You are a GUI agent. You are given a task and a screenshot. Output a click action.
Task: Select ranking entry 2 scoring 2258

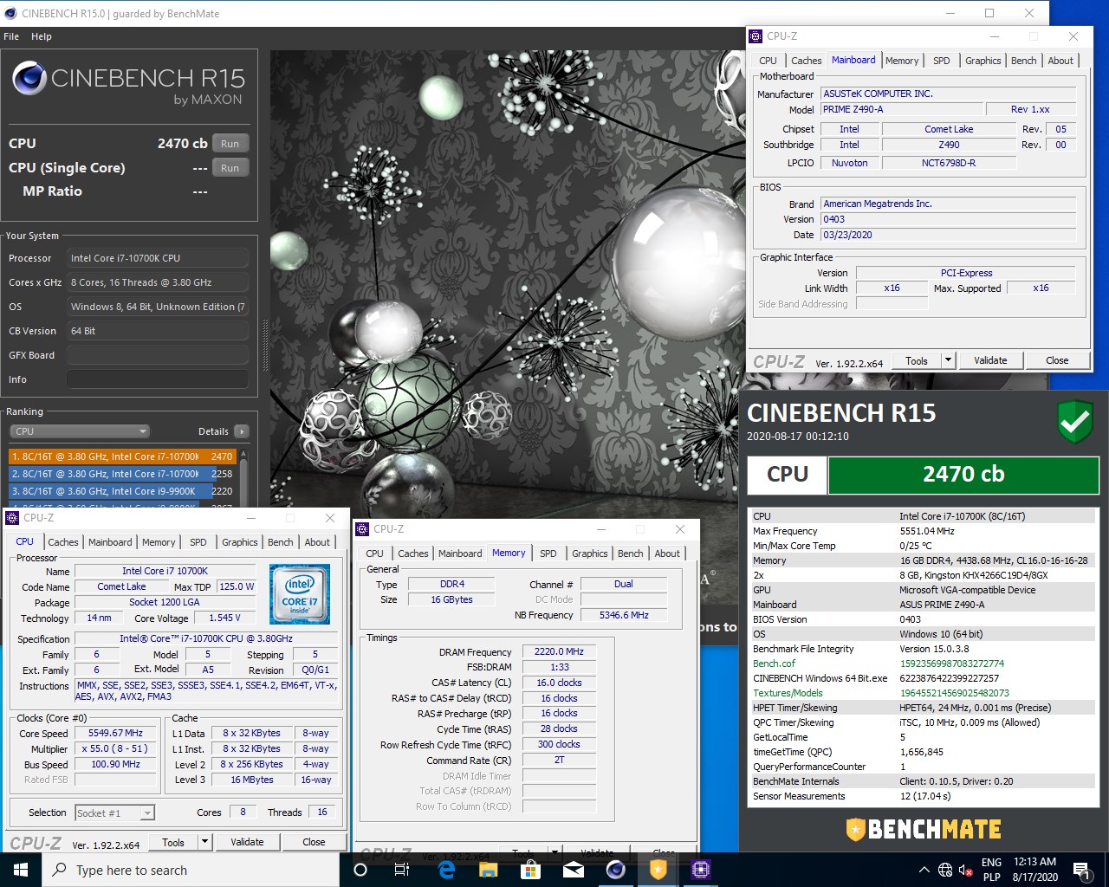click(122, 474)
